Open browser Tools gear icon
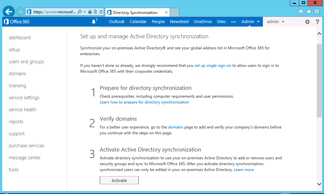 (x=317, y=12)
